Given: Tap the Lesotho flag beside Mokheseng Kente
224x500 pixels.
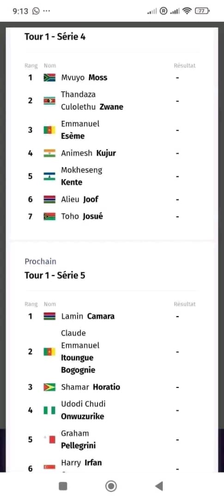Looking at the screenshot, I should pos(49,176).
